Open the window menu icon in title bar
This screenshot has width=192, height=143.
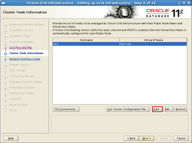pyautogui.click(x=3, y=3)
